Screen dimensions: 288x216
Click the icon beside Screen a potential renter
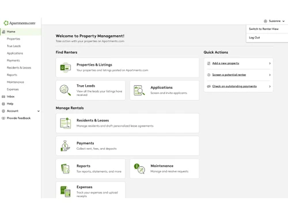tap(209, 75)
